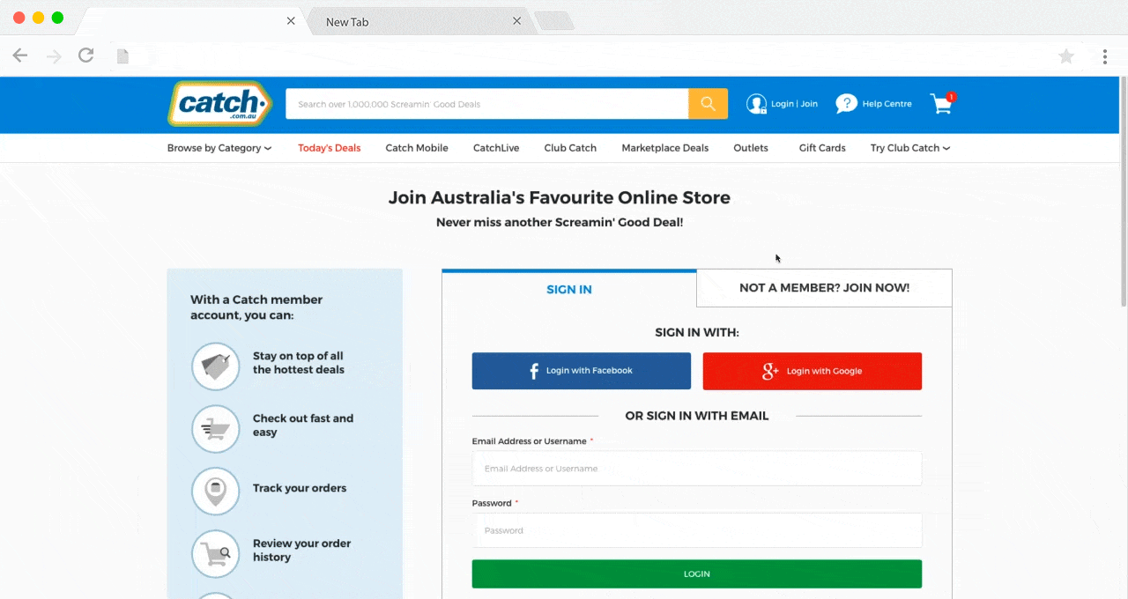
Task: Close the first browser tab
Action: (x=291, y=21)
